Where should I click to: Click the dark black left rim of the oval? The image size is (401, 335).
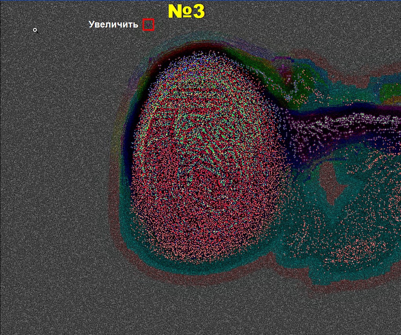click(129, 157)
